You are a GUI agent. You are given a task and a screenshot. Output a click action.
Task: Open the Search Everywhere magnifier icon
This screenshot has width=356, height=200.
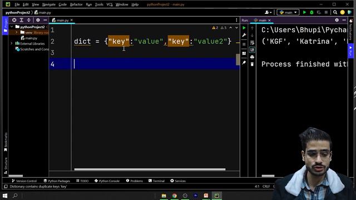tap(335, 12)
